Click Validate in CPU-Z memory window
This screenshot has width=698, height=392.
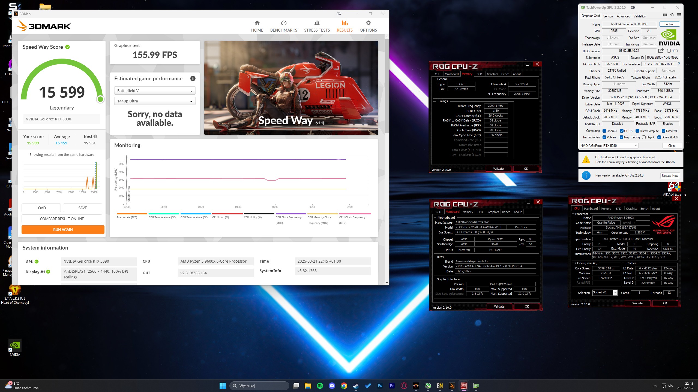pos(498,169)
